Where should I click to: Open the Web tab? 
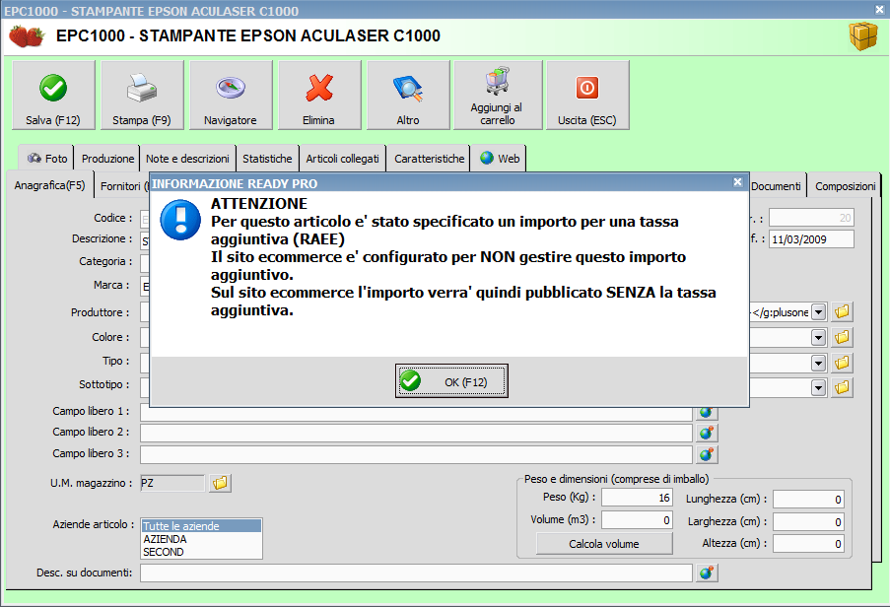coord(500,159)
